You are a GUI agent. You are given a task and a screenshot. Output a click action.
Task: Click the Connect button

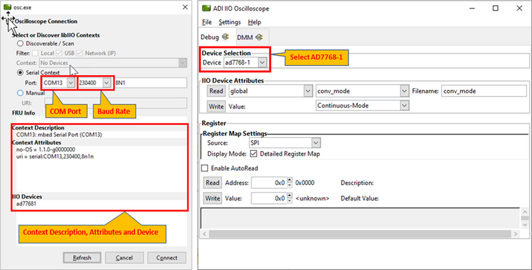point(166,257)
